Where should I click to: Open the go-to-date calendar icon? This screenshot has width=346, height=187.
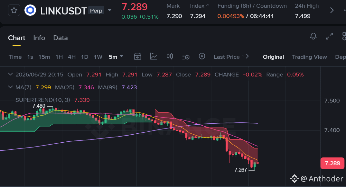pyautogui.click(x=137, y=56)
